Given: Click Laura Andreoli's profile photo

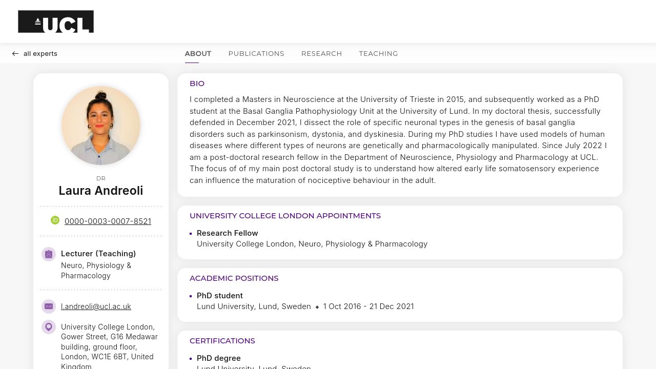Looking at the screenshot, I should [x=101, y=126].
